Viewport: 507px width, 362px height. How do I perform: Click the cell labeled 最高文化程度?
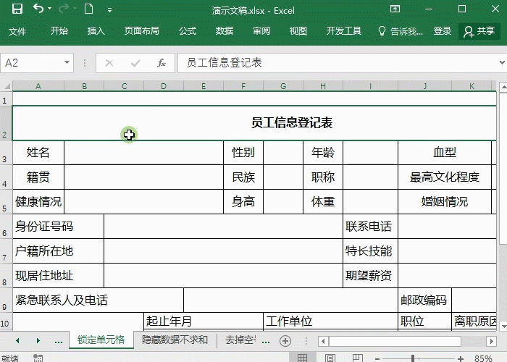point(445,177)
